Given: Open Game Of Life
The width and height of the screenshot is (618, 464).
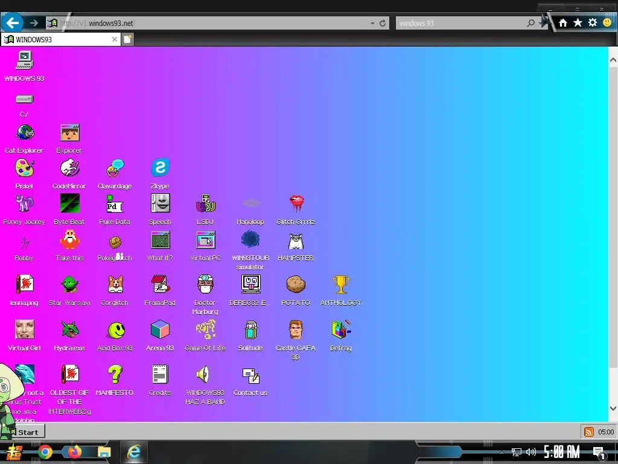Looking at the screenshot, I should (206, 329).
